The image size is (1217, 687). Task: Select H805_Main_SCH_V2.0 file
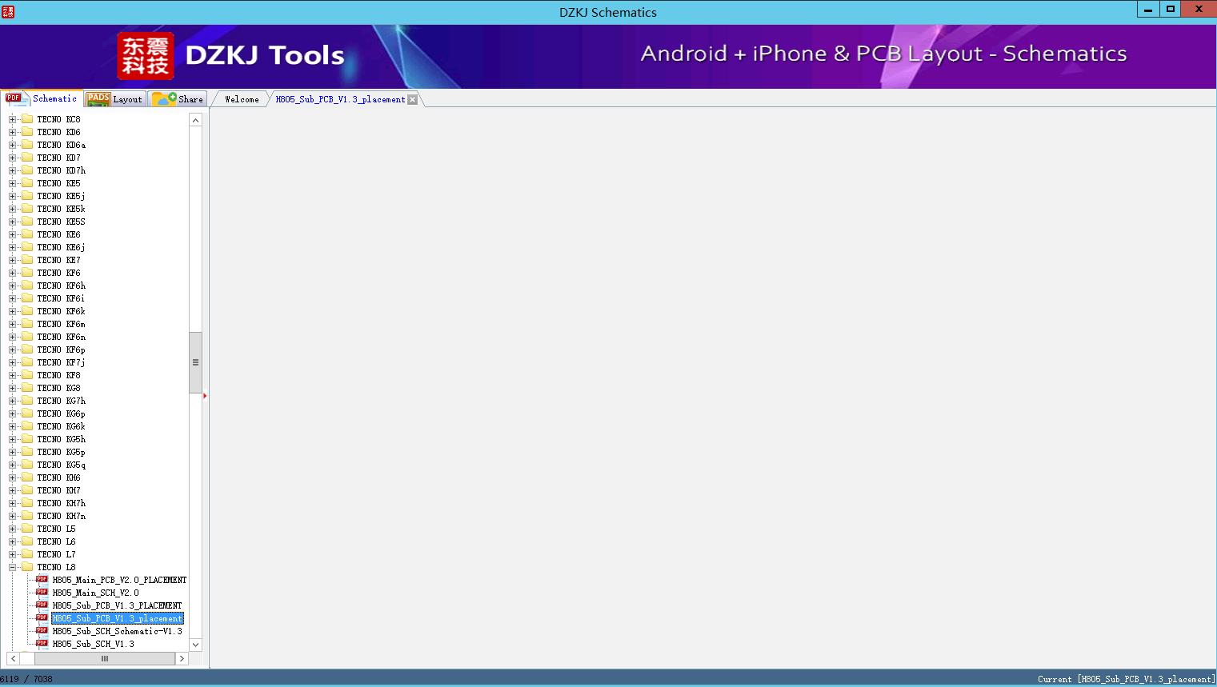click(95, 593)
